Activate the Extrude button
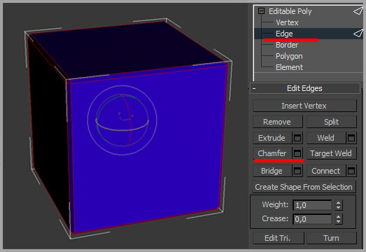366x252 pixels. coord(272,138)
